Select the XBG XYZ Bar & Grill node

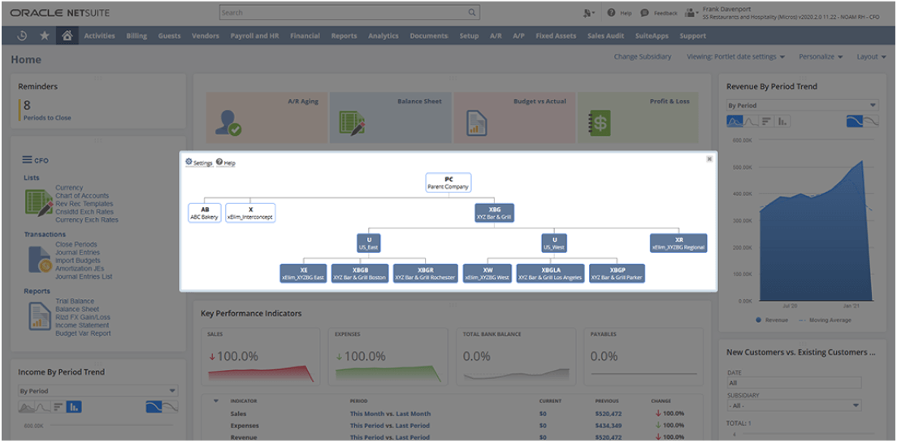[x=494, y=213]
